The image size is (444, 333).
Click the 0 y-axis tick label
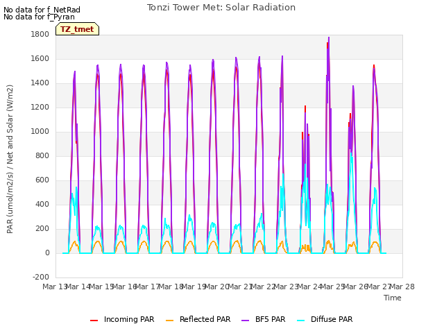point(47,253)
